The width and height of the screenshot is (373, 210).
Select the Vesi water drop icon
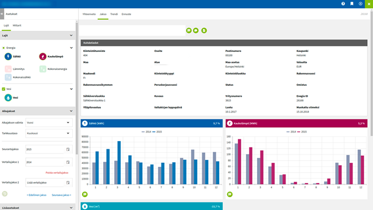[x=8, y=97]
